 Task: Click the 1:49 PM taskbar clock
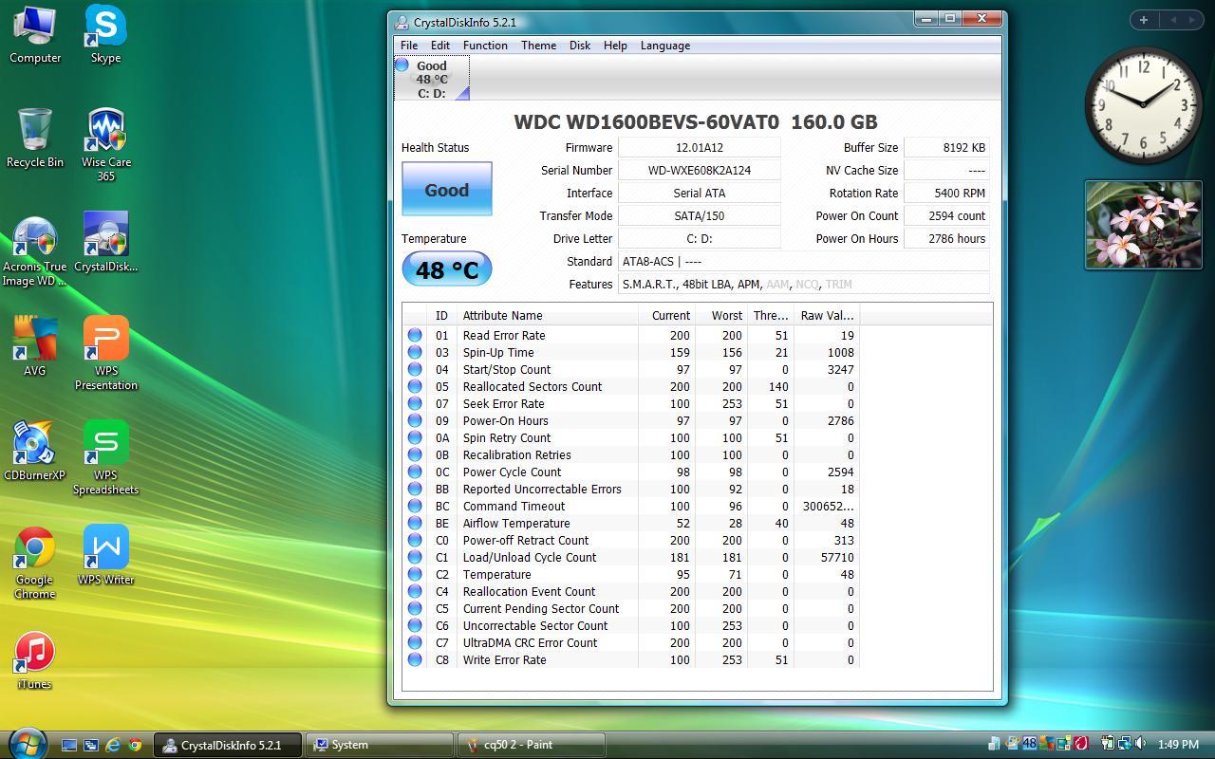coord(1178,745)
